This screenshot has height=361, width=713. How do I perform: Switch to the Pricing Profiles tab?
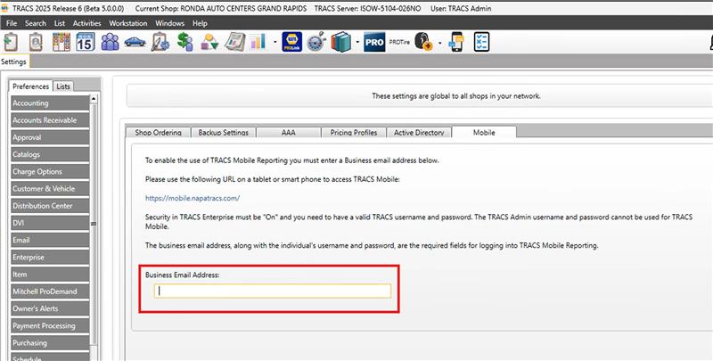[x=354, y=132]
